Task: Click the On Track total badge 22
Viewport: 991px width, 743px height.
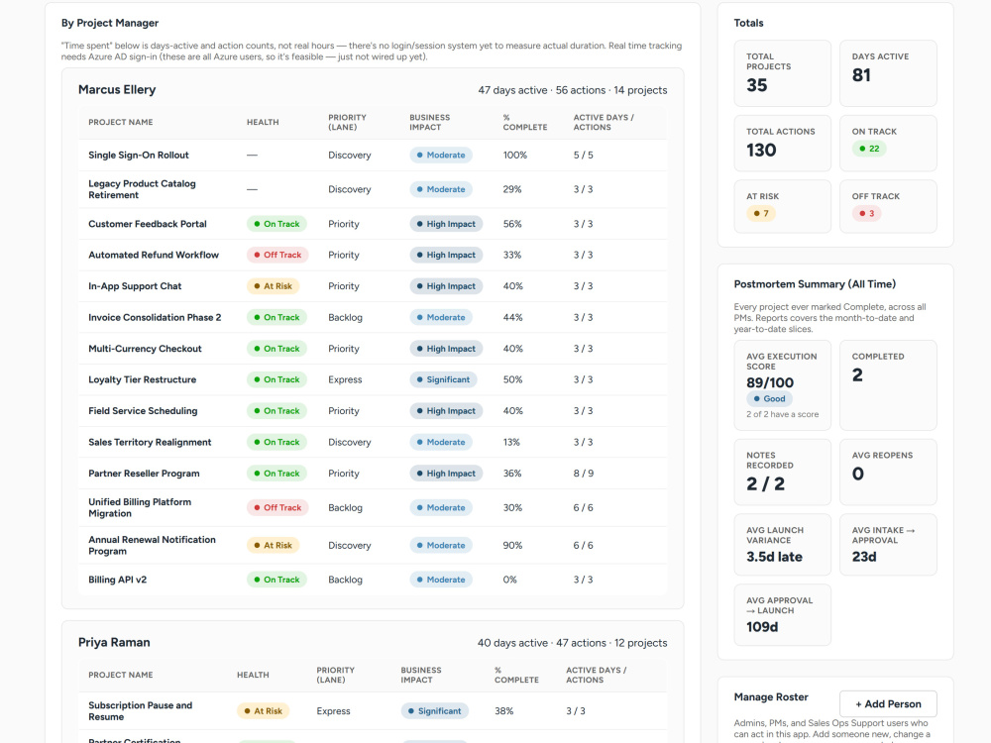Action: pos(869,149)
